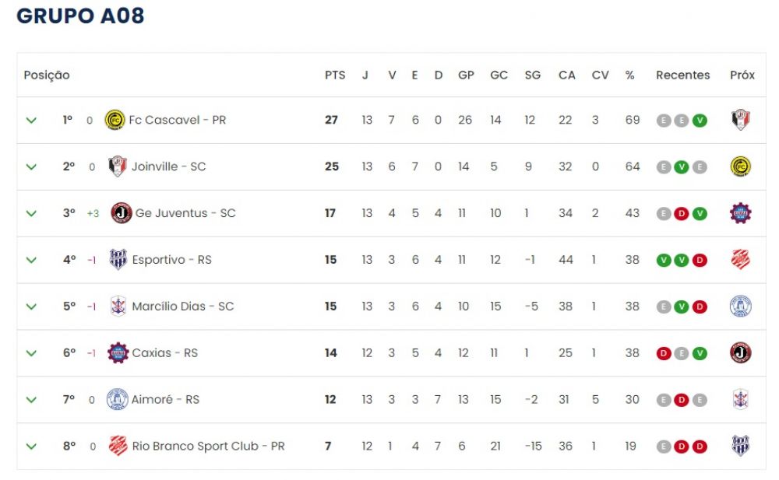
Task: Click the Rio Branco Sport Club crest
Action: click(x=118, y=447)
